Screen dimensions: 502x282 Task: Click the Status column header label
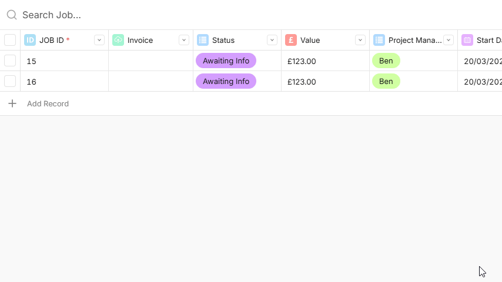(x=223, y=40)
